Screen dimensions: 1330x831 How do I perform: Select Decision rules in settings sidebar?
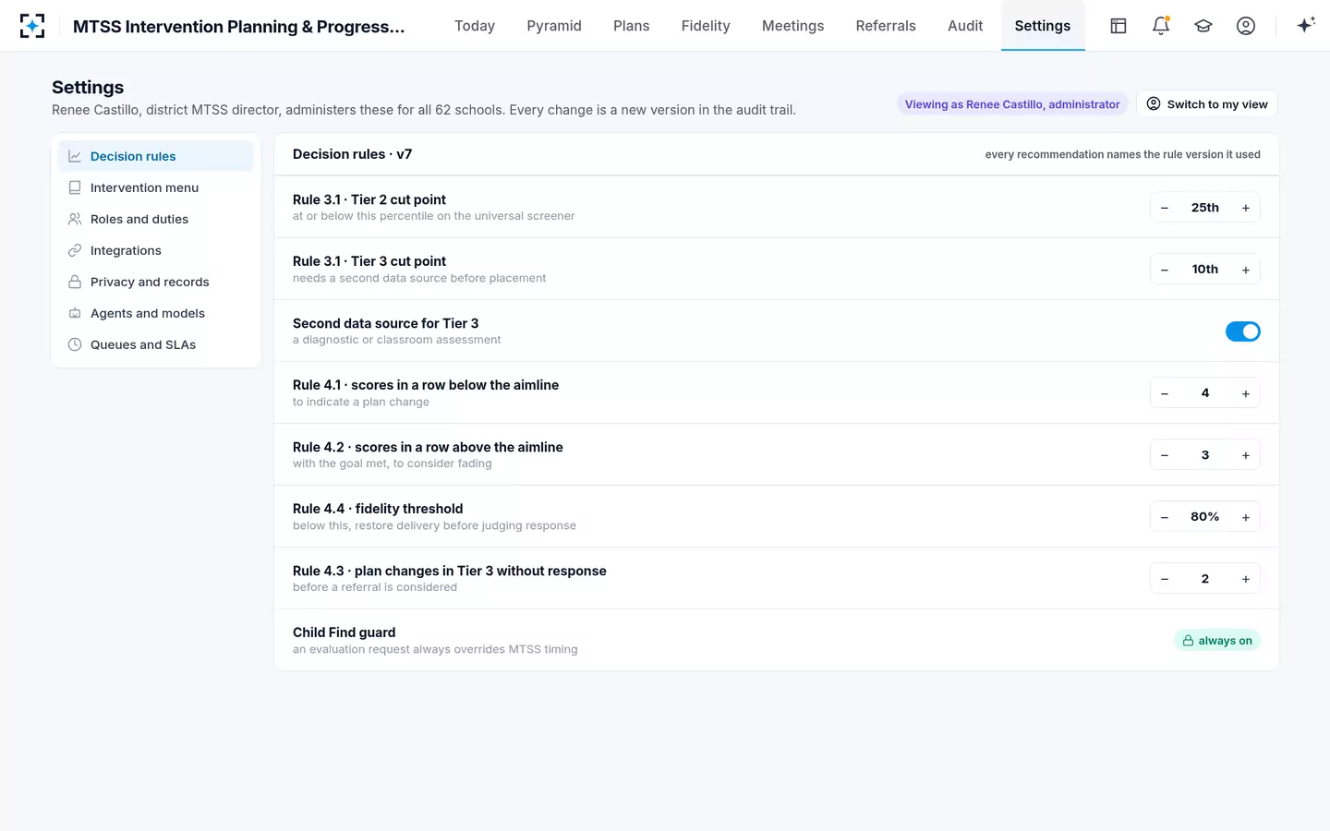click(x=155, y=156)
